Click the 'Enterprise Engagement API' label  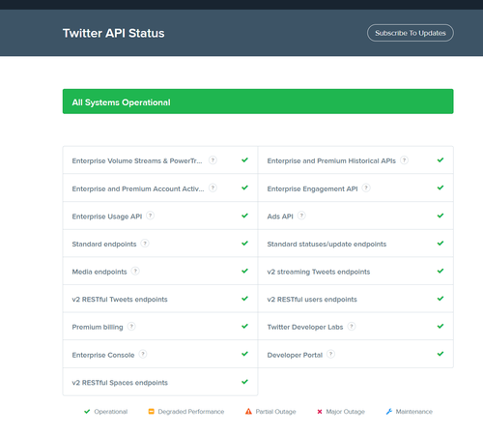tap(312, 188)
